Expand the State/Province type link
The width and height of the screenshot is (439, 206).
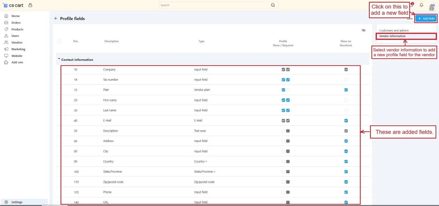click(205, 172)
